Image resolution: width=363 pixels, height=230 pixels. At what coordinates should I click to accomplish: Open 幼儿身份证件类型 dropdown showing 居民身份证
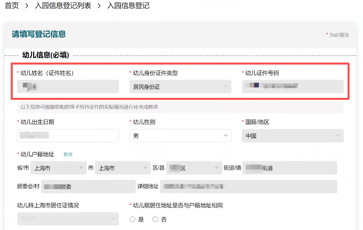click(180, 87)
